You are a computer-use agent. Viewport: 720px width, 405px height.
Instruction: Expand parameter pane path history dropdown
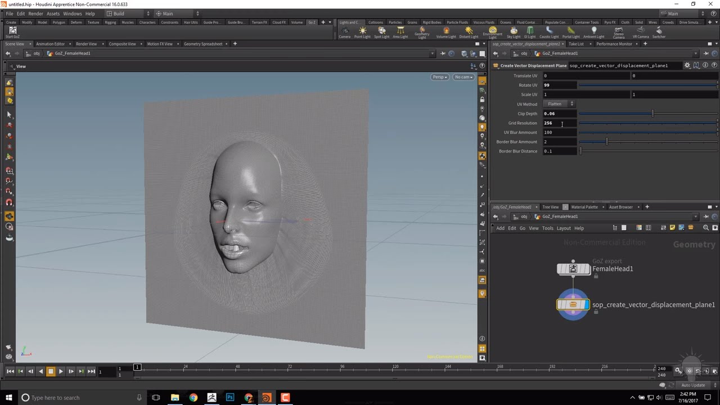[696, 53]
